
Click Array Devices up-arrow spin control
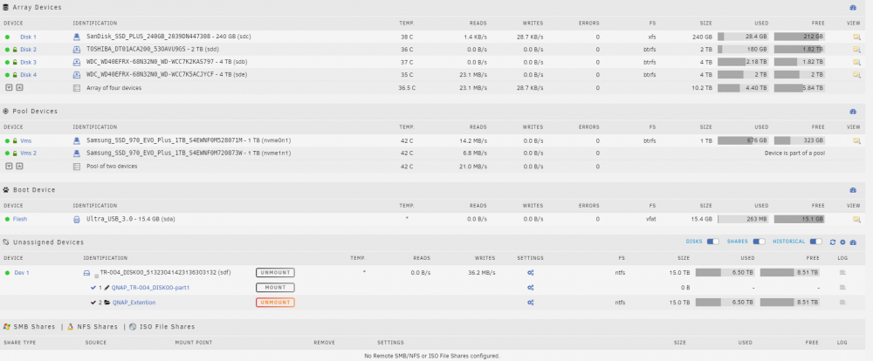coord(19,87)
